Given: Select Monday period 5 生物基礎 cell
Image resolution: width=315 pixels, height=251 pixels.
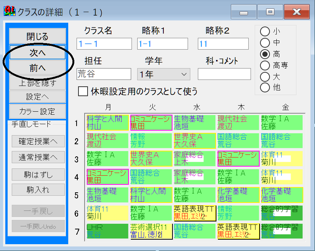Looking at the screenshot, I should tap(108, 195).
